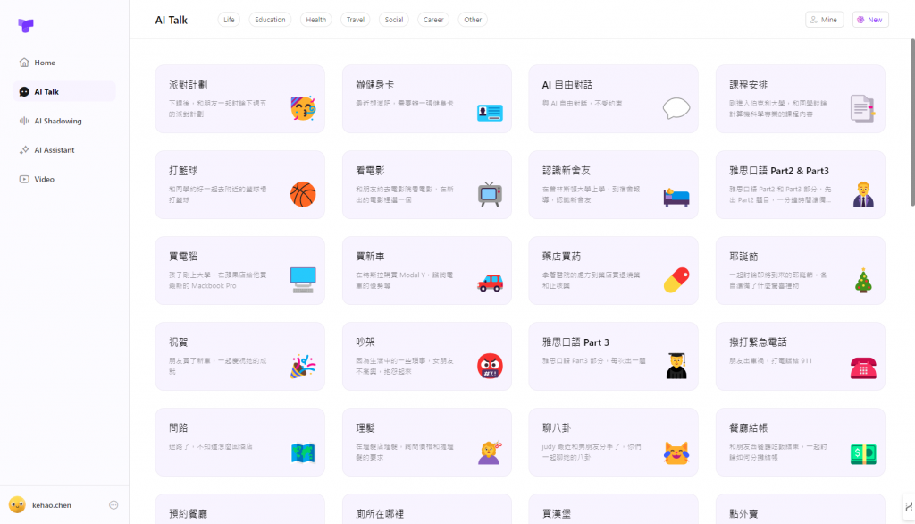Open the 廁所在哪裡 card

pos(426,509)
